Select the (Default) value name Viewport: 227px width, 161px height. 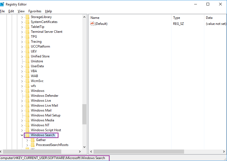click(101, 24)
